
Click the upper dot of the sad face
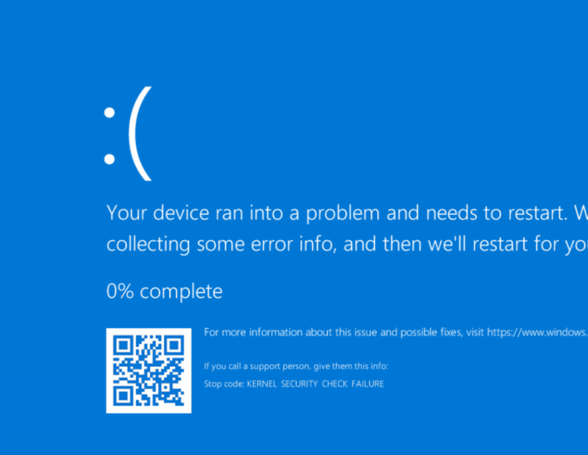pos(110,113)
